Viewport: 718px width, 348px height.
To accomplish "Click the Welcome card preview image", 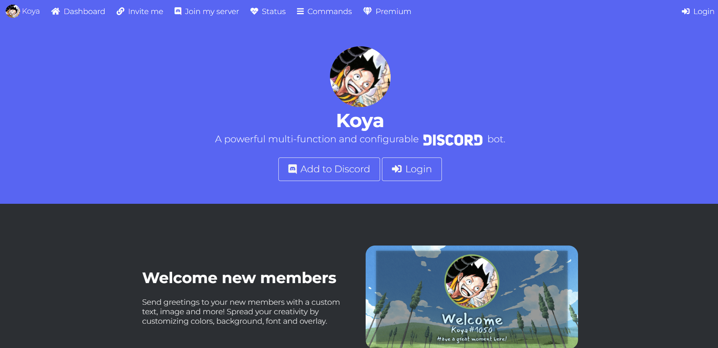I will tap(472, 297).
